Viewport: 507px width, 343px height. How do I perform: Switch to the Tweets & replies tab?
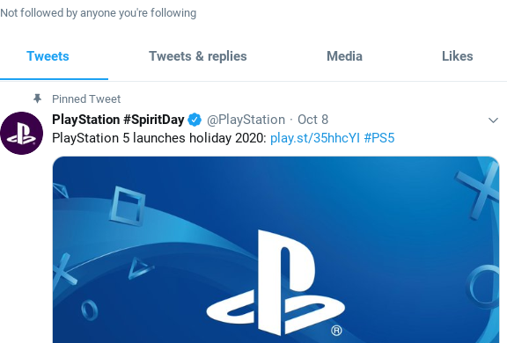tap(197, 56)
